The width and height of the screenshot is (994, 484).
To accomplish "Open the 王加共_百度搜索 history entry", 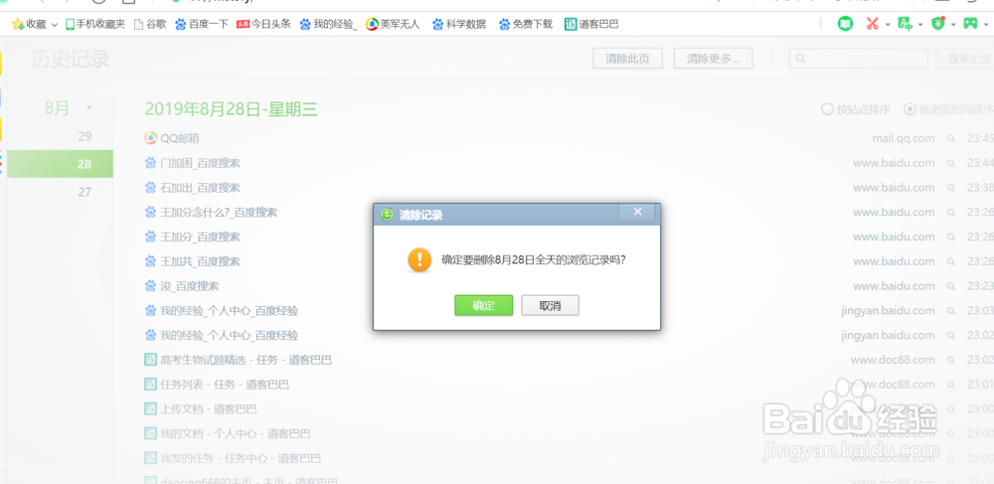I will point(201,261).
